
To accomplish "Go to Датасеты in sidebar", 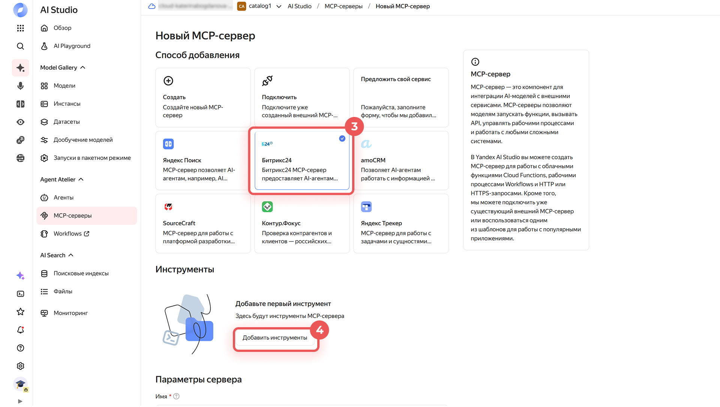I will [x=66, y=122].
